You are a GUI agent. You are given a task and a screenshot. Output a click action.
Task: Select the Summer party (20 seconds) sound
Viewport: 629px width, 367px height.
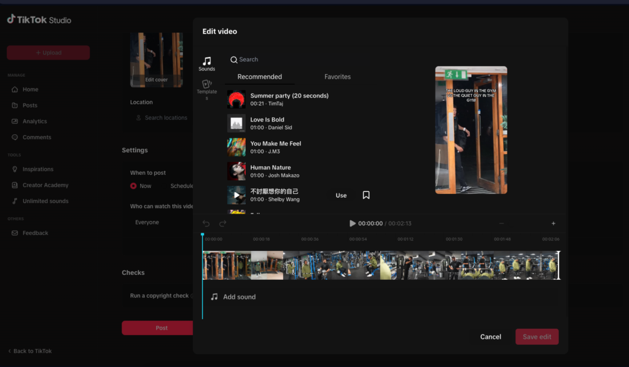tap(299, 99)
